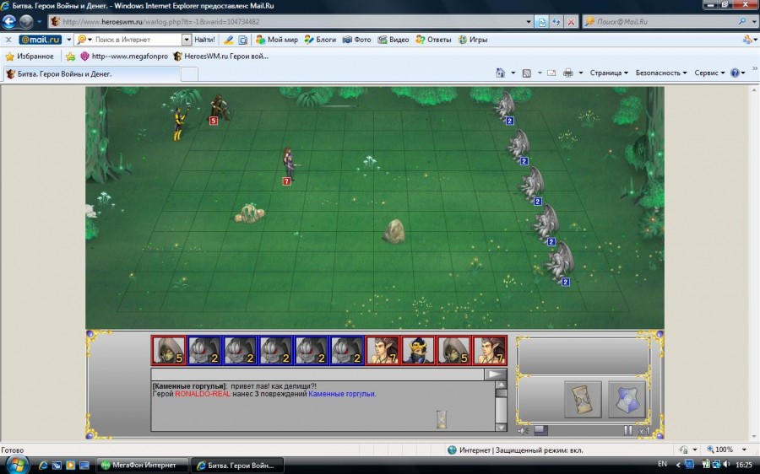The height and width of the screenshot is (474, 760).
Task: Open the Сервис menu
Action: pyautogui.click(x=709, y=73)
